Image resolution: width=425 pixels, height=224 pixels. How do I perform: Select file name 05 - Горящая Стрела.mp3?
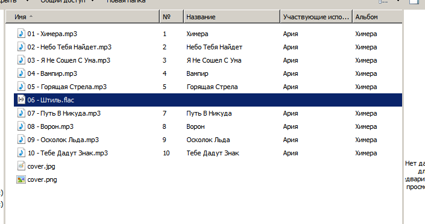(x=67, y=87)
